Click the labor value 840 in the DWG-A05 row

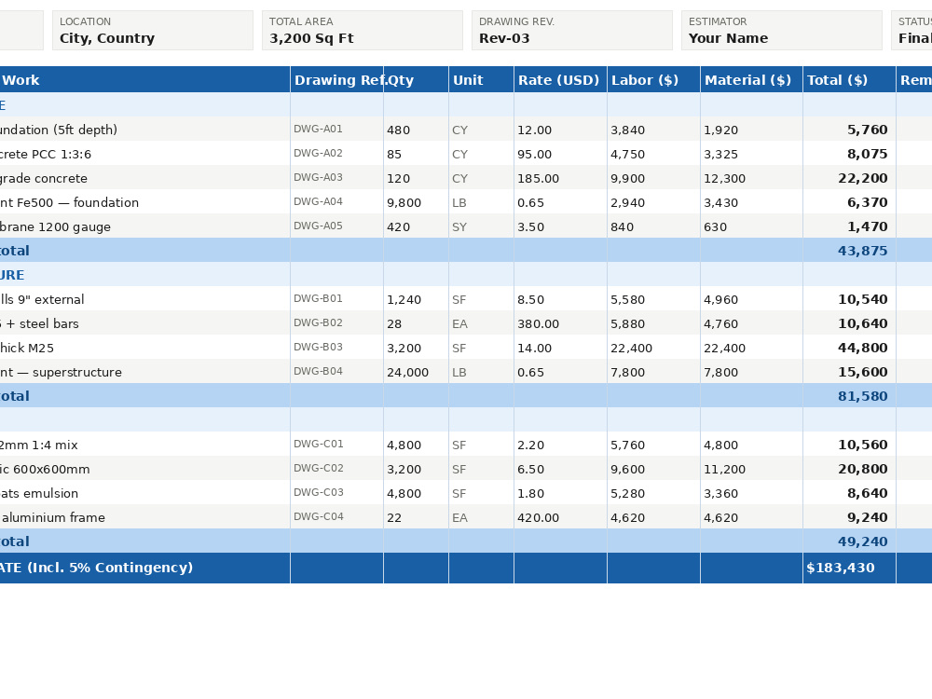[x=622, y=227]
